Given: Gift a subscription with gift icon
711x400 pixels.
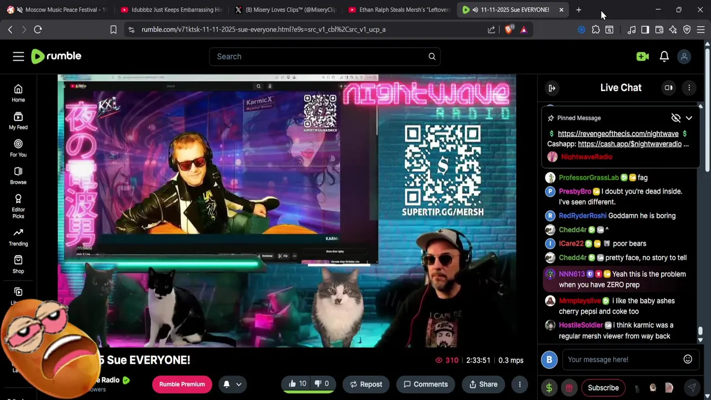Looking at the screenshot, I should coord(569,388).
